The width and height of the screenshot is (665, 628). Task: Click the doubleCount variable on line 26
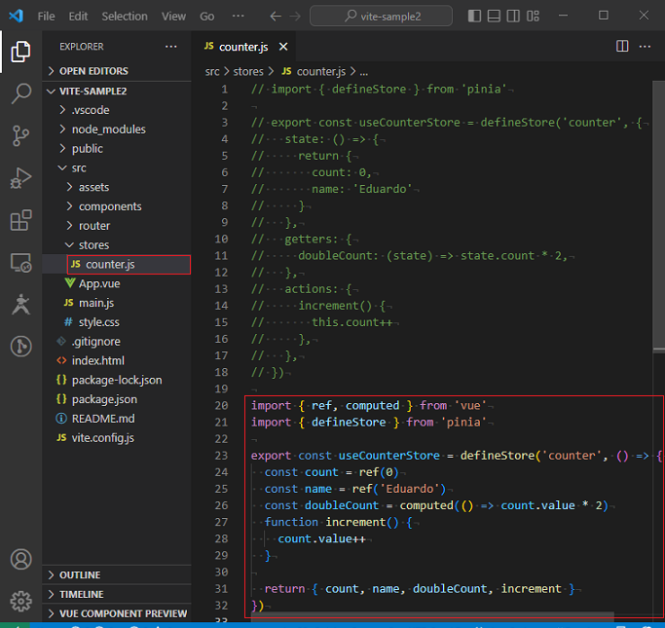(x=342, y=505)
